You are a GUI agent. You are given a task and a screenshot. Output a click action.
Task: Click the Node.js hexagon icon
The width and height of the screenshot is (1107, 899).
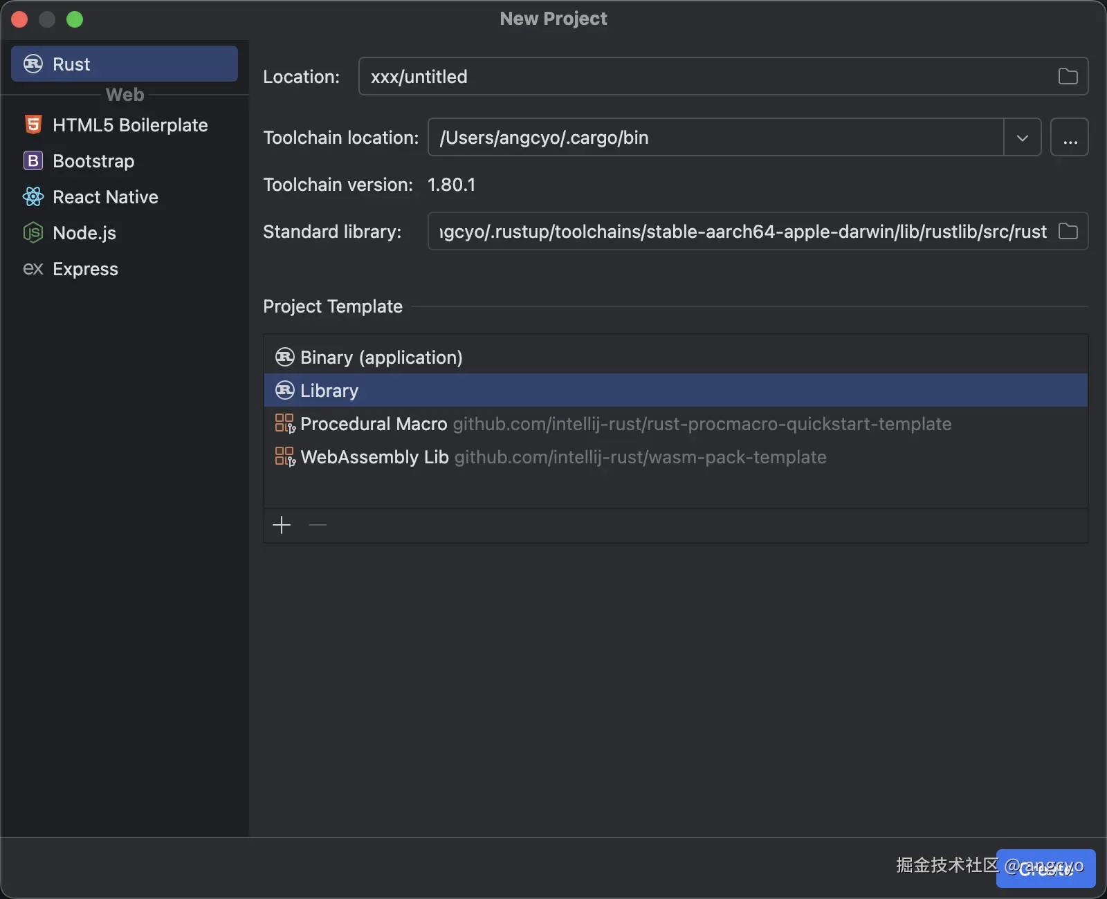[x=33, y=233]
